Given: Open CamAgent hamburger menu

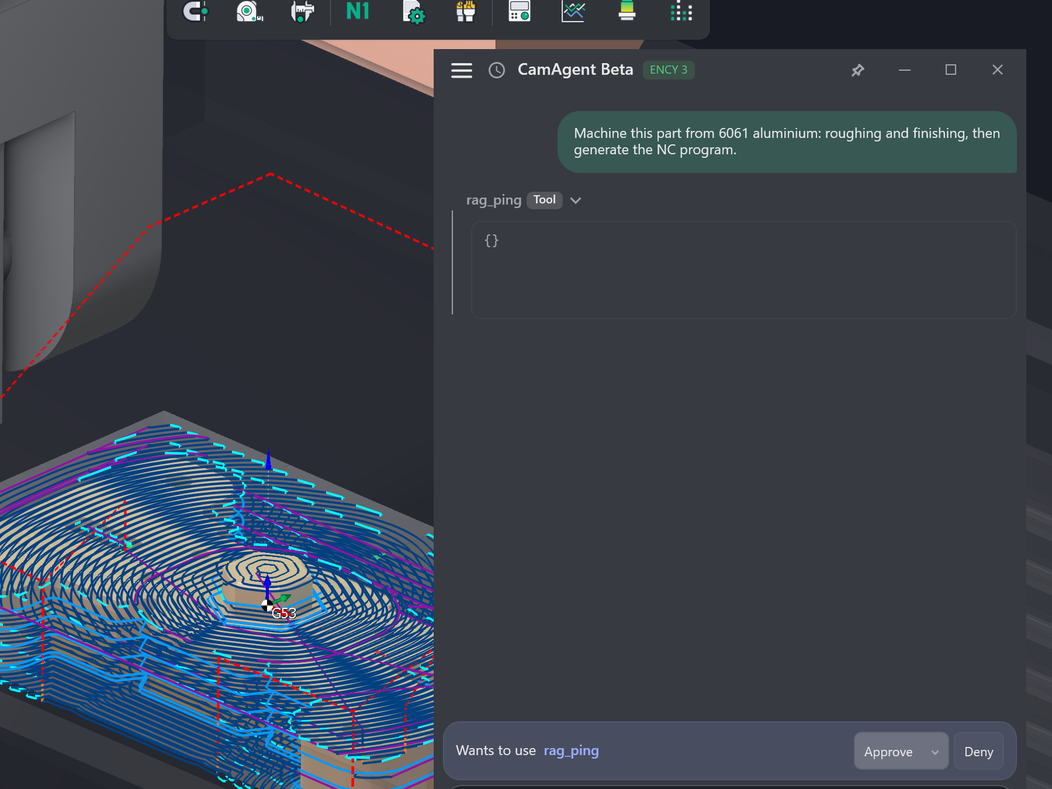Looking at the screenshot, I should [462, 70].
